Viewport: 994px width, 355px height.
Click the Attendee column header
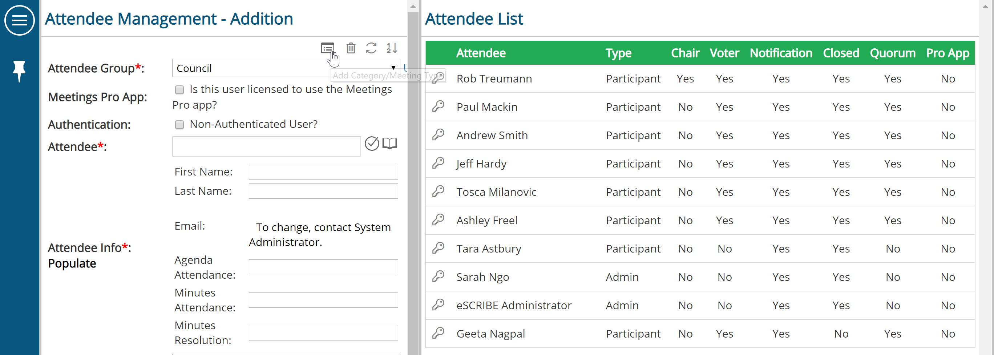[x=481, y=53]
